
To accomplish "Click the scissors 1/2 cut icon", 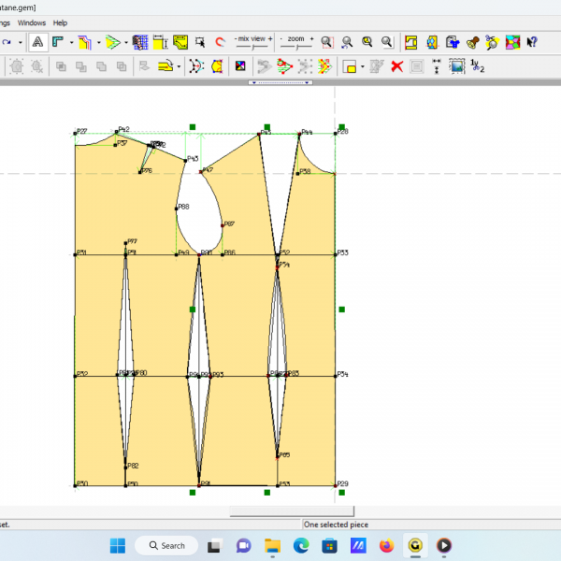I will click(477, 66).
